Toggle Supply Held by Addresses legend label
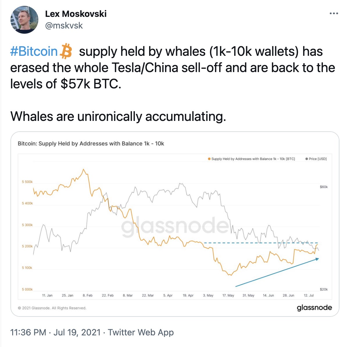347x347 pixels. (x=253, y=159)
